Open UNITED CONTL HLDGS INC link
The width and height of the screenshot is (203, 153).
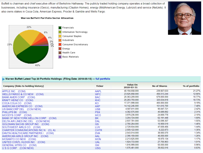pyautogui.click(x=24, y=142)
